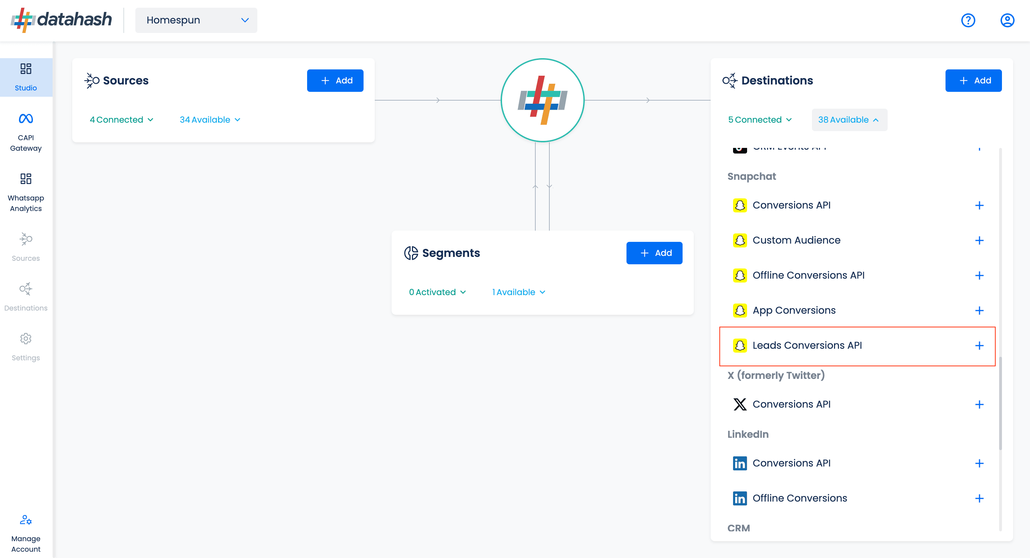Open CAPI Gateway in the sidebar
The image size is (1030, 558).
tap(26, 132)
